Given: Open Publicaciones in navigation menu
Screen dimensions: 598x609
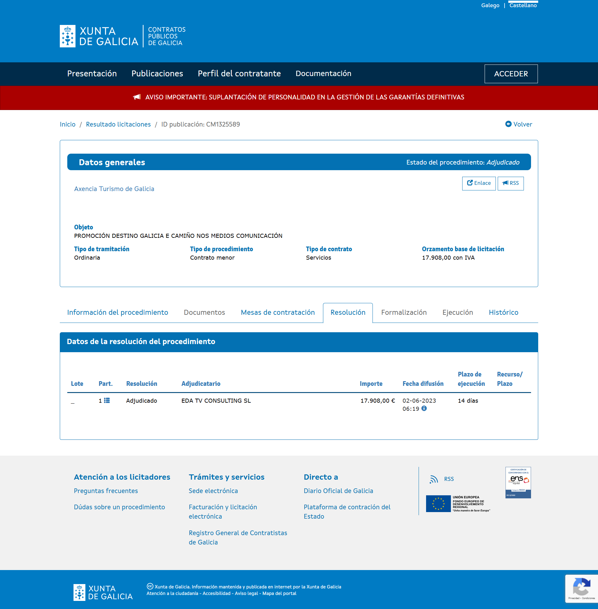Looking at the screenshot, I should pyautogui.click(x=157, y=74).
